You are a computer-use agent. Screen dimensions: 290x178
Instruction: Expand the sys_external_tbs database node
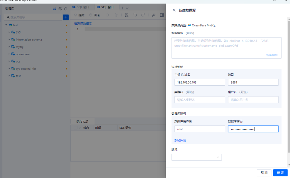click(x=9, y=68)
